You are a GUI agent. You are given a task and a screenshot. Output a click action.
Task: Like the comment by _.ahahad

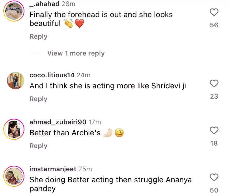click(214, 12)
